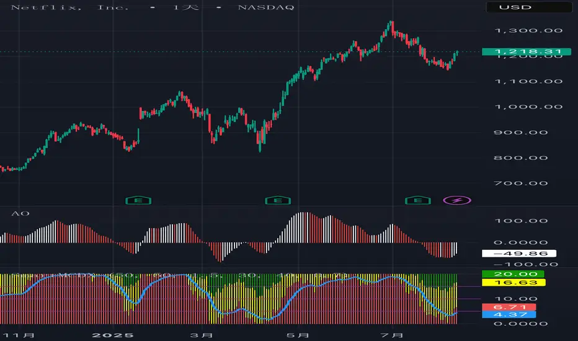Click the green 1,218.31 current price label

tap(527, 51)
